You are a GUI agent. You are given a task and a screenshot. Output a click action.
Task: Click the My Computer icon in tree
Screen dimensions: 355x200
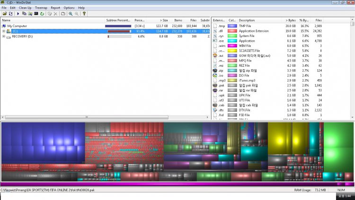click(x=4, y=26)
